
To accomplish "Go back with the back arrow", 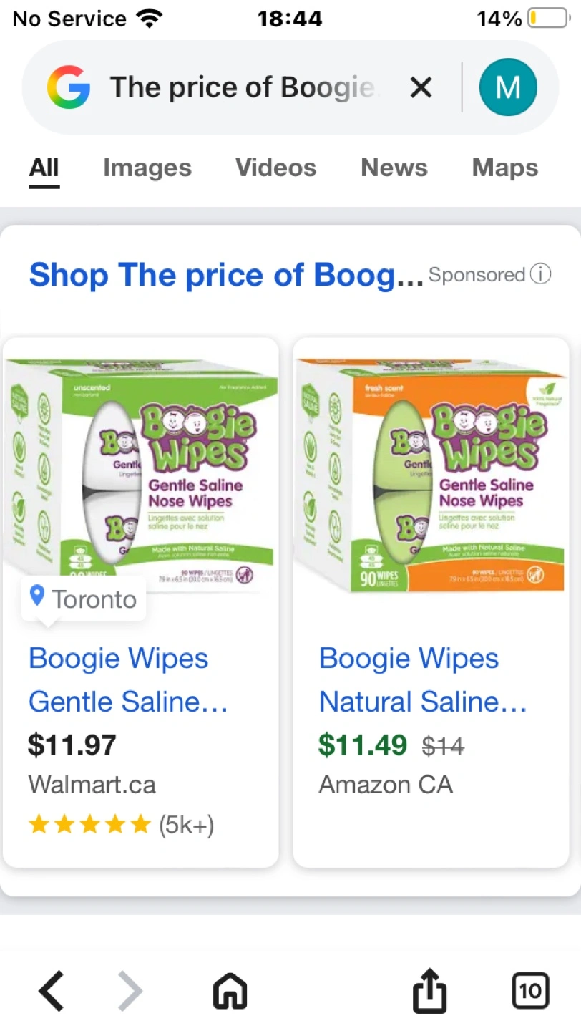I will [51, 991].
